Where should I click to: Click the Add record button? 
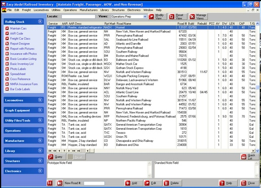[134, 183]
